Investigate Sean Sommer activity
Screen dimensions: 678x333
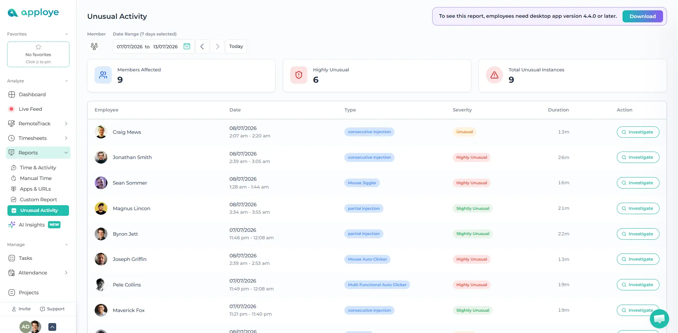tap(638, 183)
